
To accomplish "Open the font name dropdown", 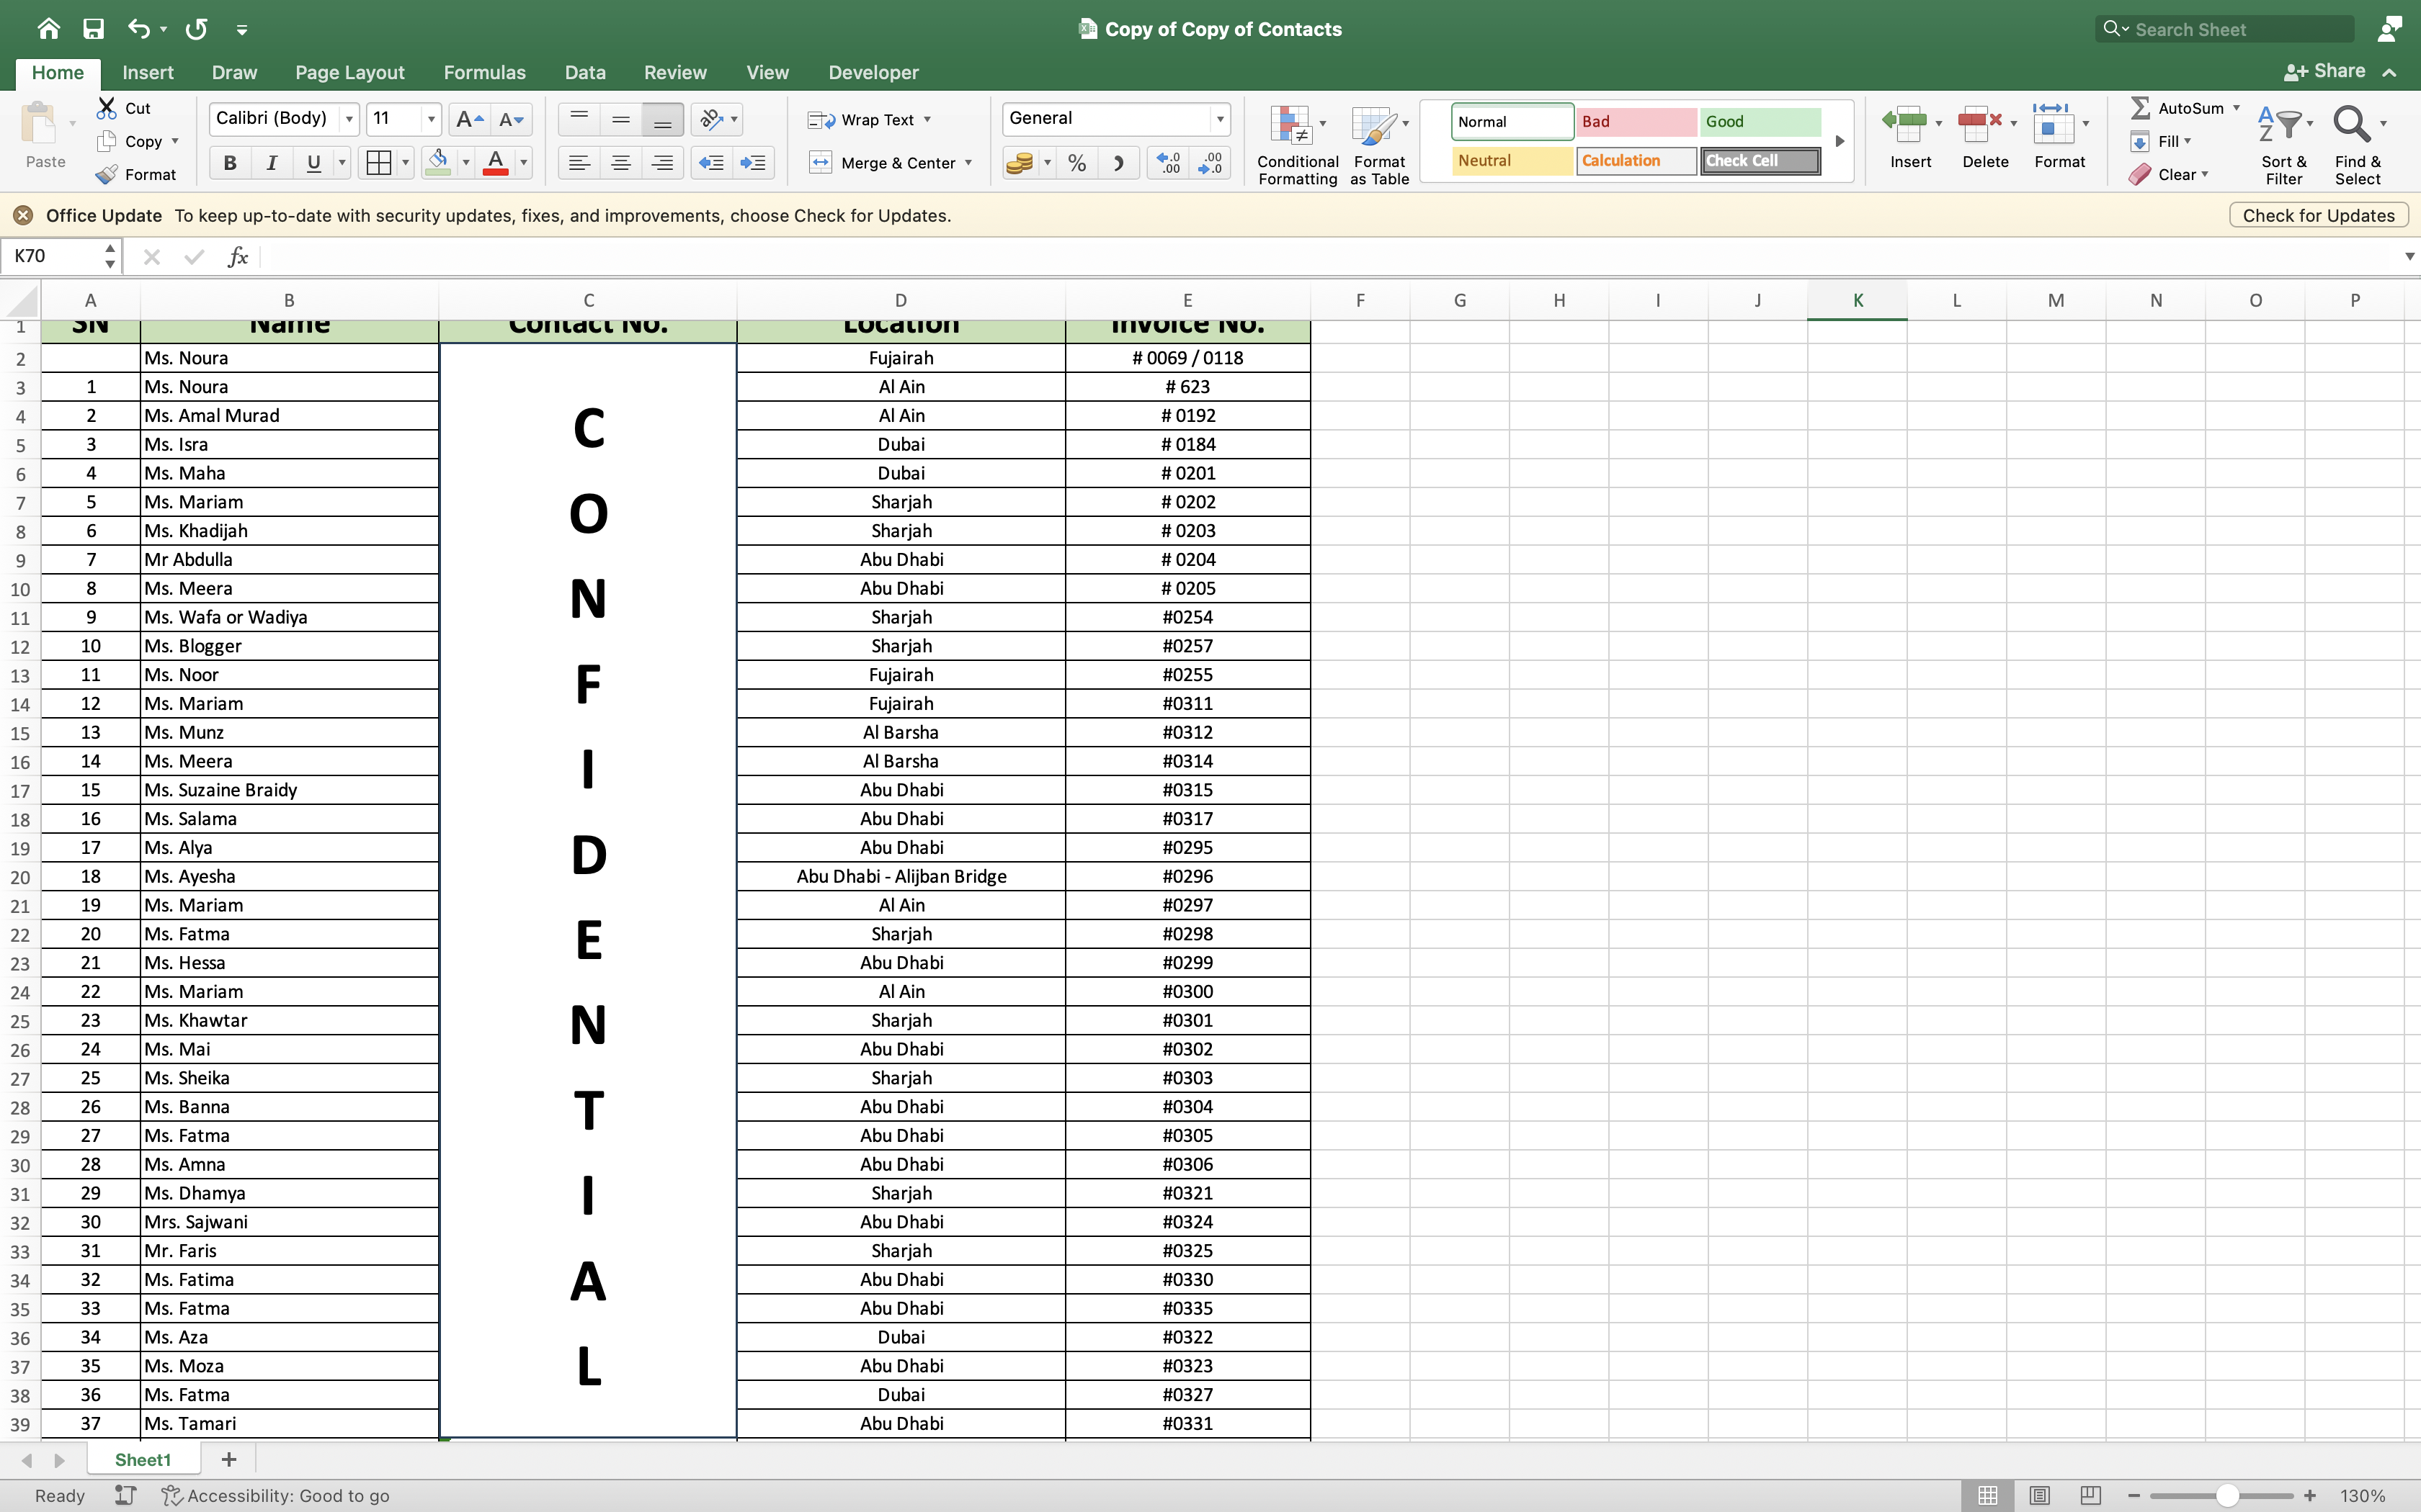I will pyautogui.click(x=349, y=119).
